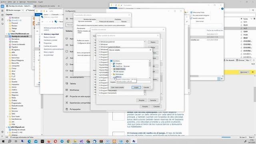Viewport: 256px width, 144px height.
Task: Select Correo no deseado mail folder
Action: [18, 44]
